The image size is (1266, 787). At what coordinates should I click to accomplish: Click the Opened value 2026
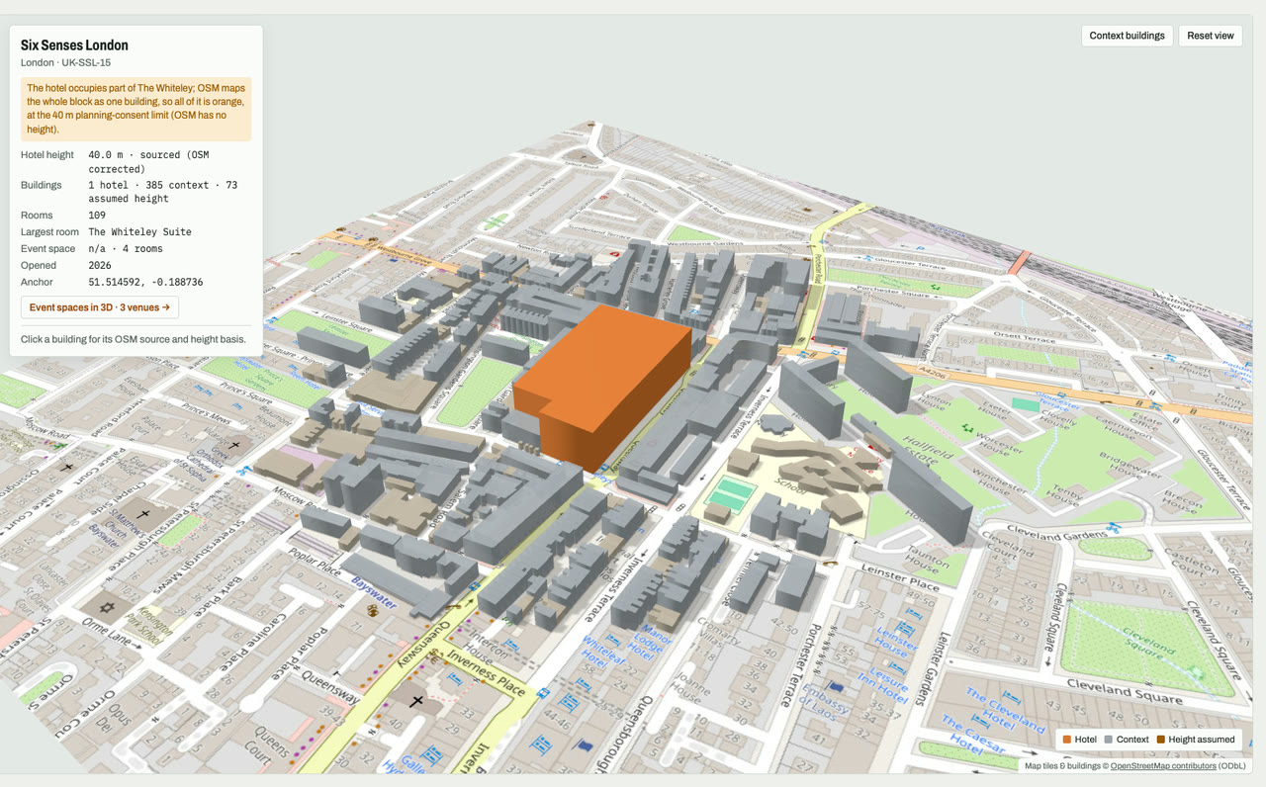100,266
